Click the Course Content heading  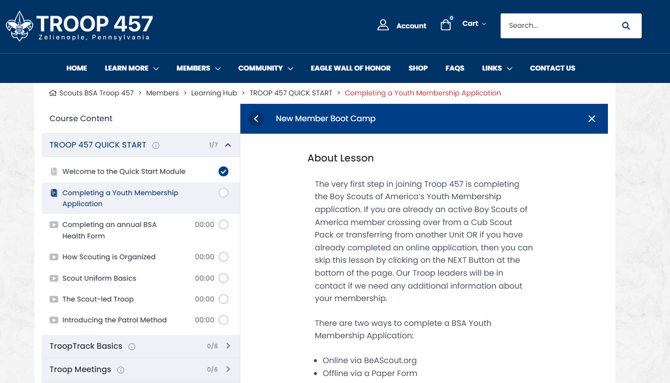(x=81, y=118)
